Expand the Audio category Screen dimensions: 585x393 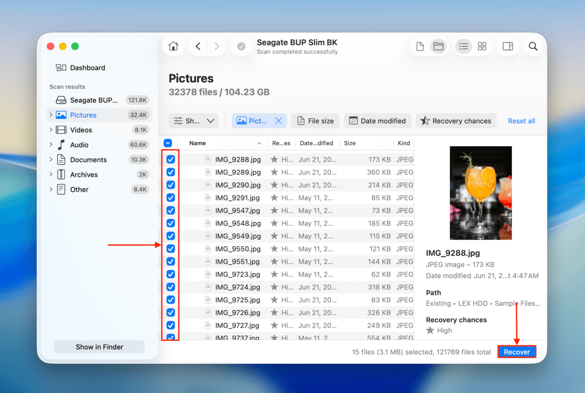click(x=50, y=144)
